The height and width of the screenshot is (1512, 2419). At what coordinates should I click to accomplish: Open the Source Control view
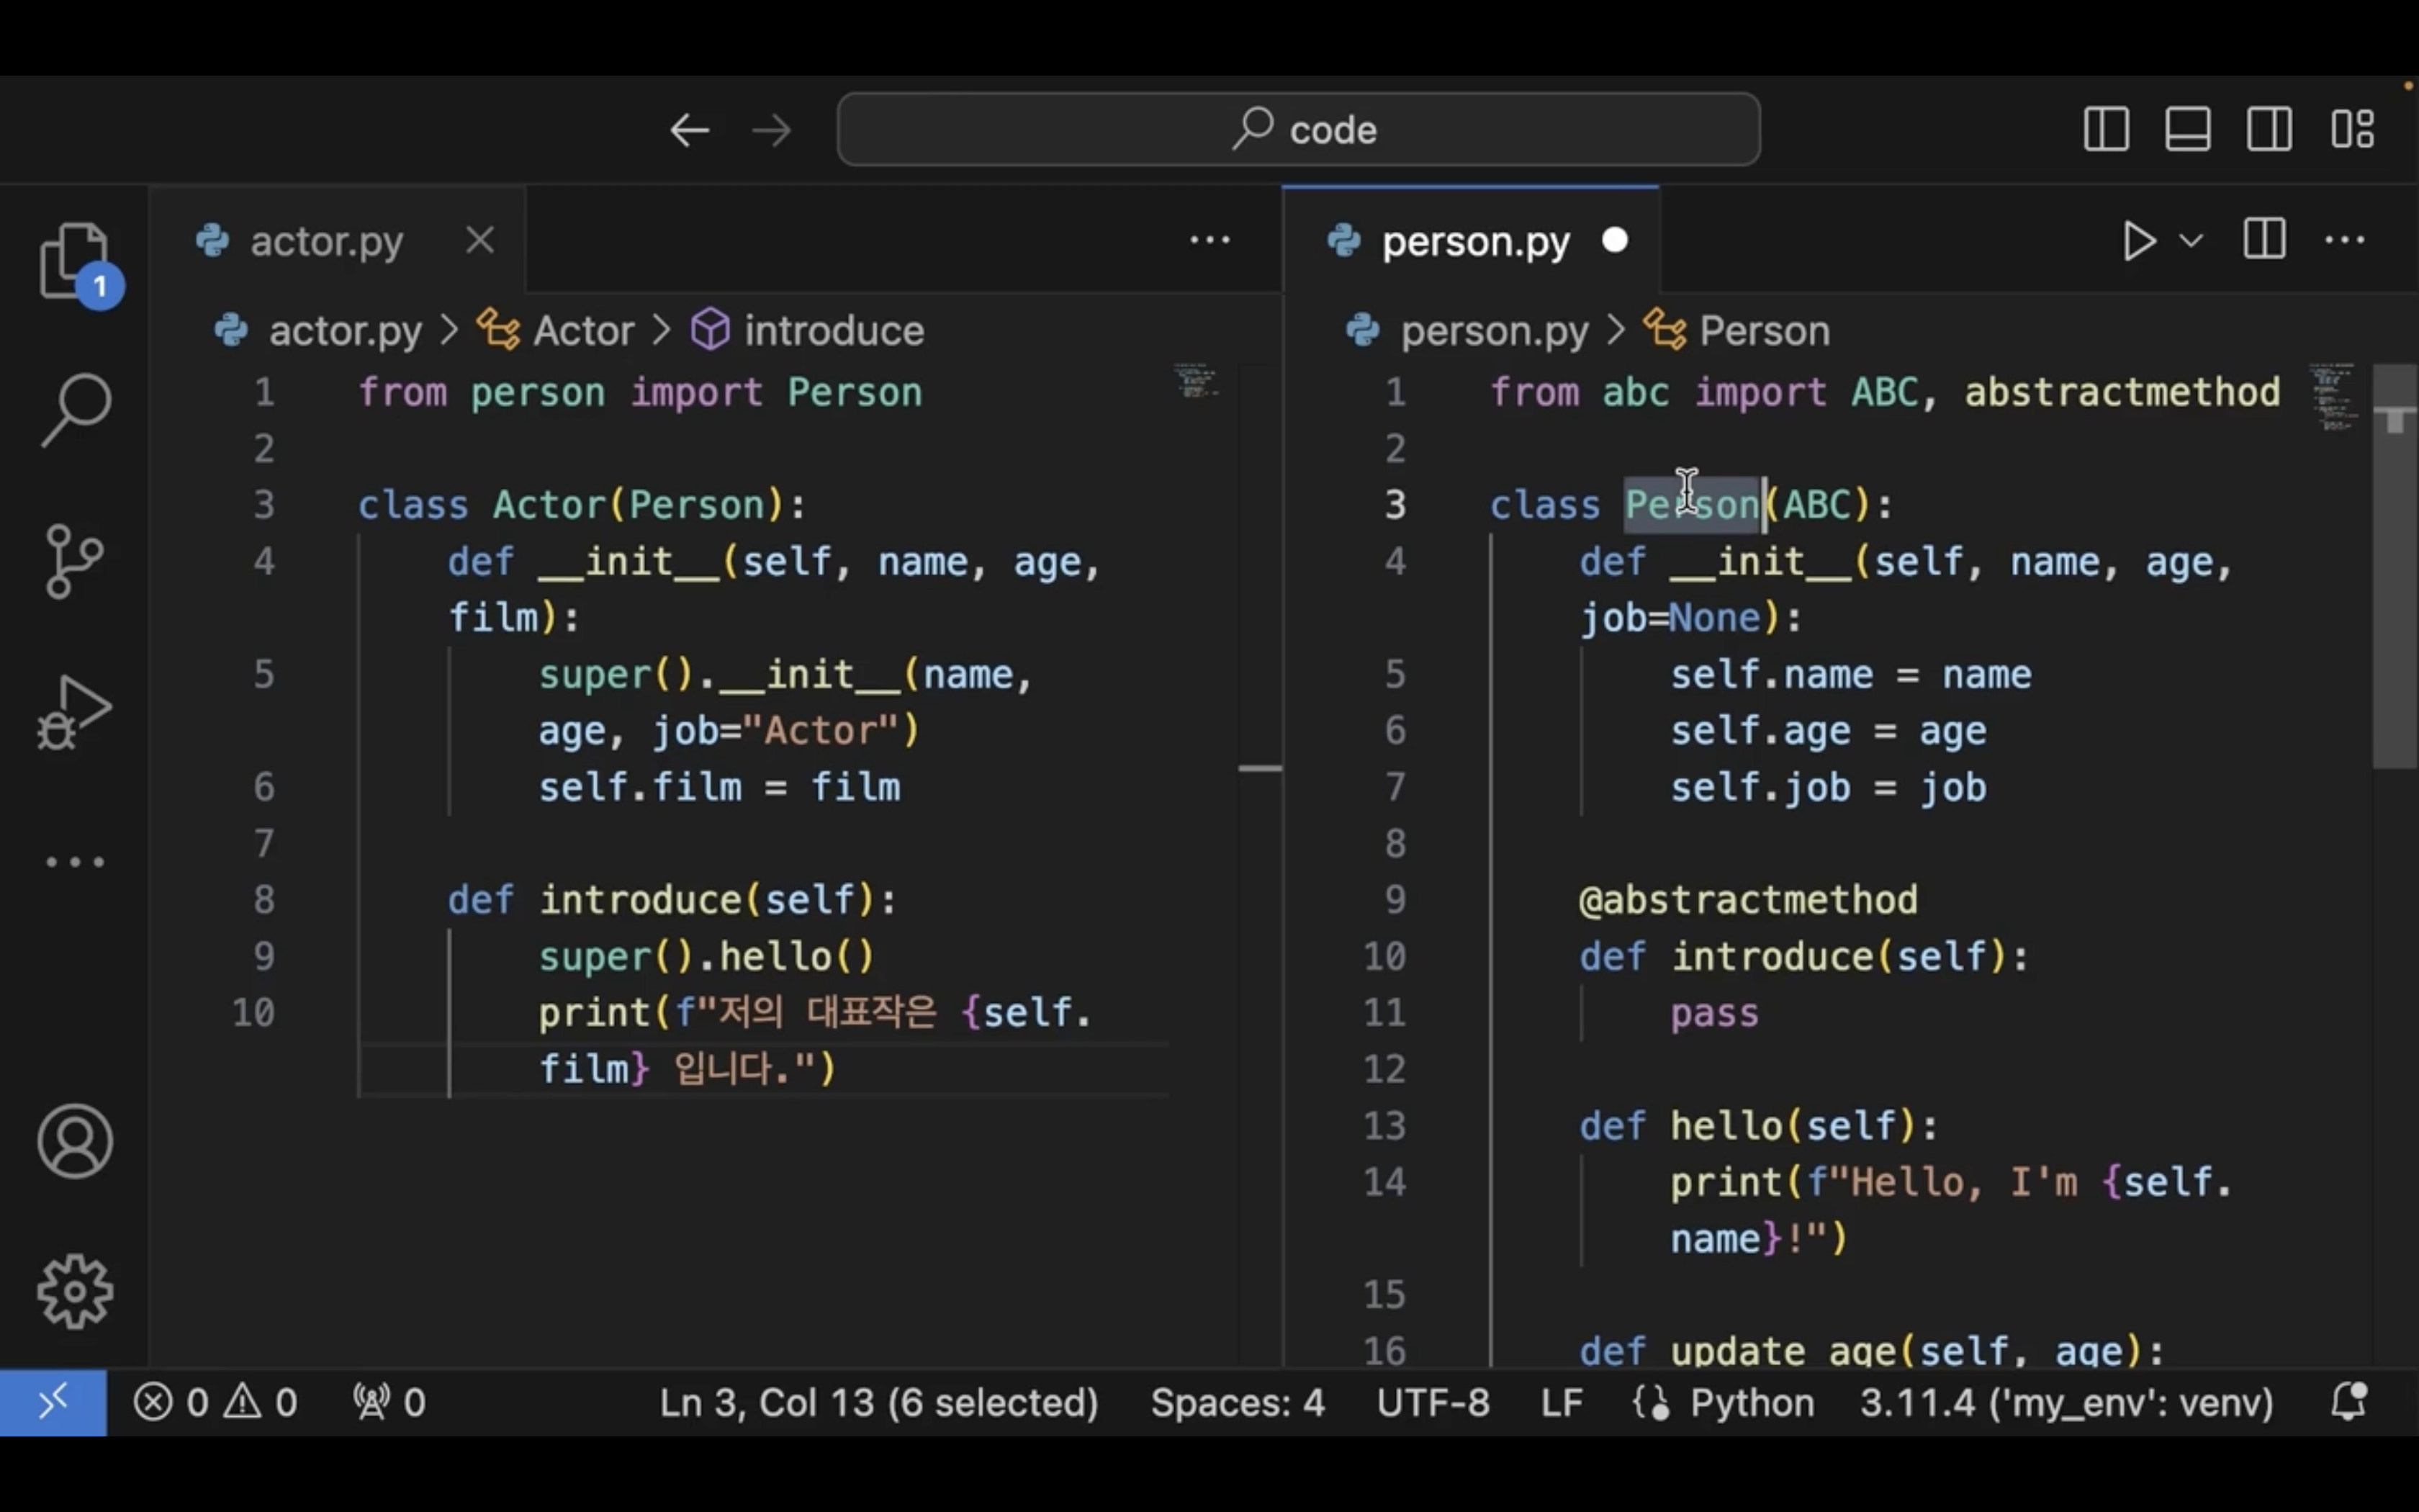point(74,561)
